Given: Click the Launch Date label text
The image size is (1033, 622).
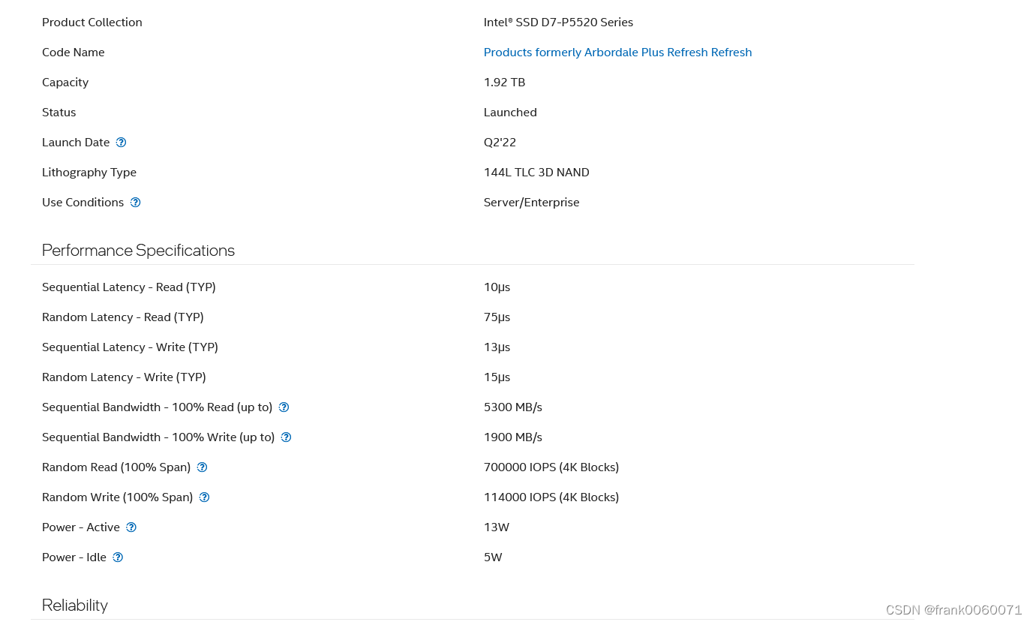Looking at the screenshot, I should [76, 143].
